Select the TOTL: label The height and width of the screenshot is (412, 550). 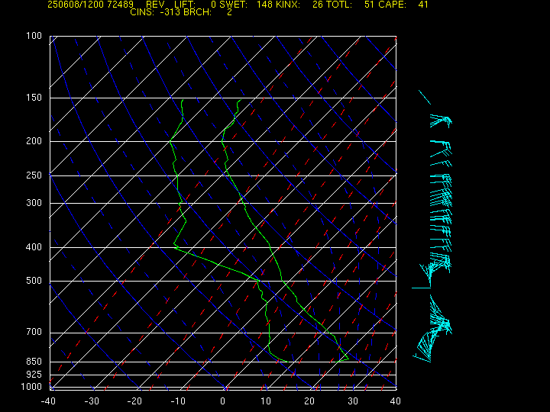(x=339, y=5)
